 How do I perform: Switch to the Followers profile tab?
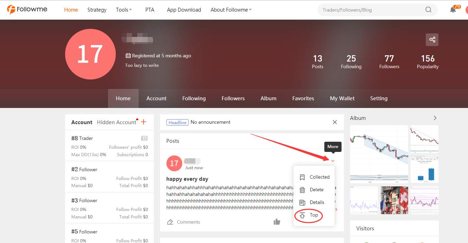pos(233,98)
